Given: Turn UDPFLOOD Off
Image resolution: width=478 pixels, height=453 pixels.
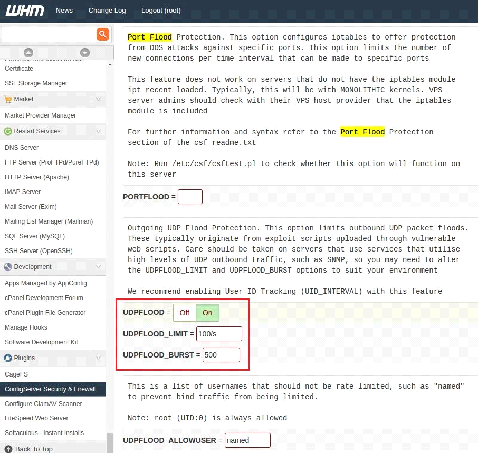Looking at the screenshot, I should click(x=185, y=313).
